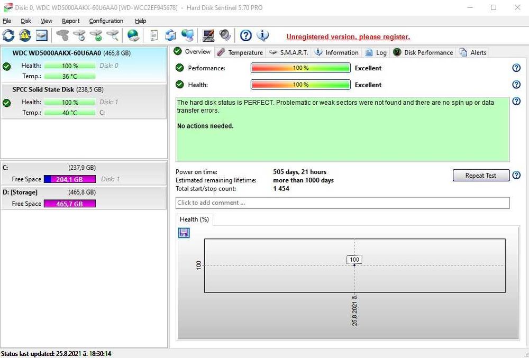Click the green check icon beside Performance label

pyautogui.click(x=180, y=68)
